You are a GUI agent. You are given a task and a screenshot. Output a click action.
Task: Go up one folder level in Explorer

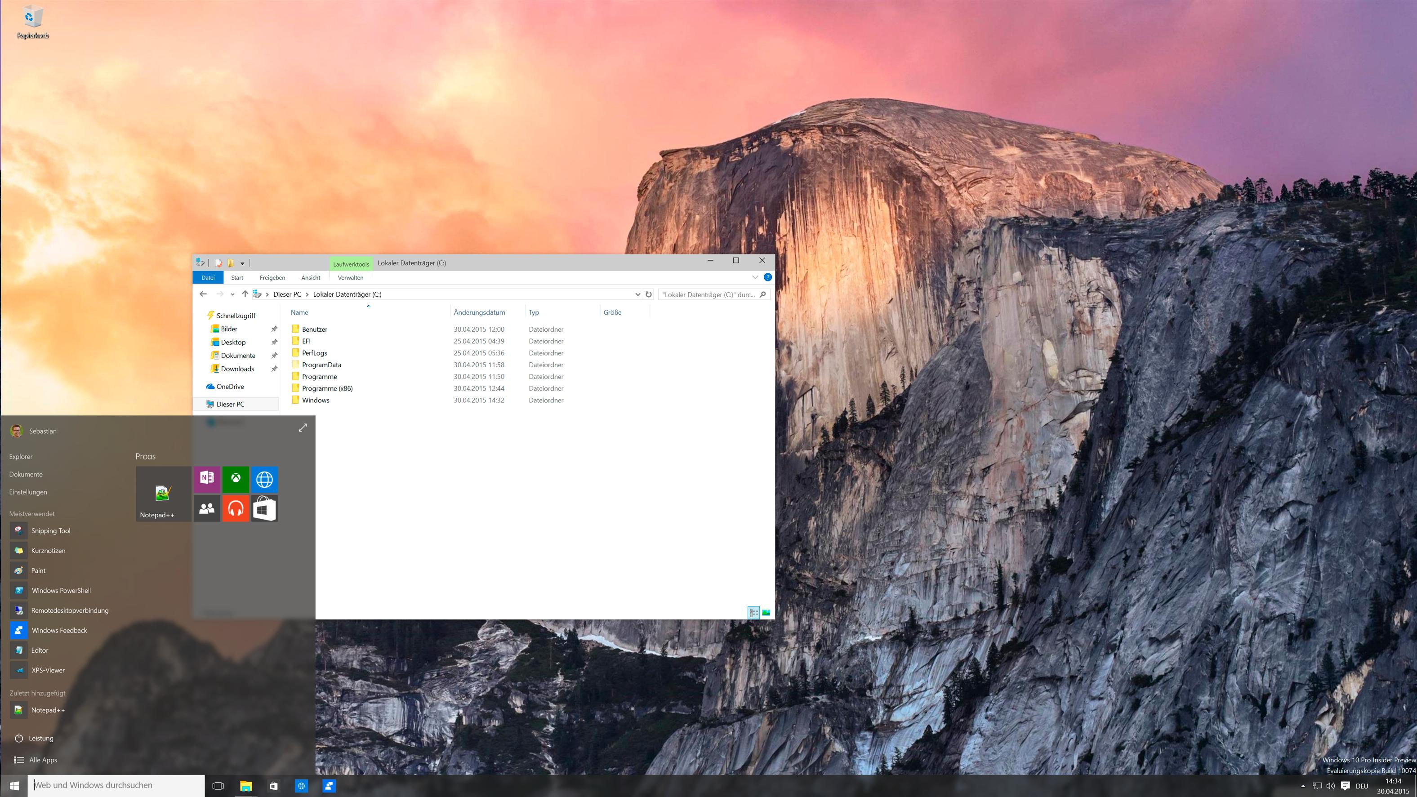[245, 294]
